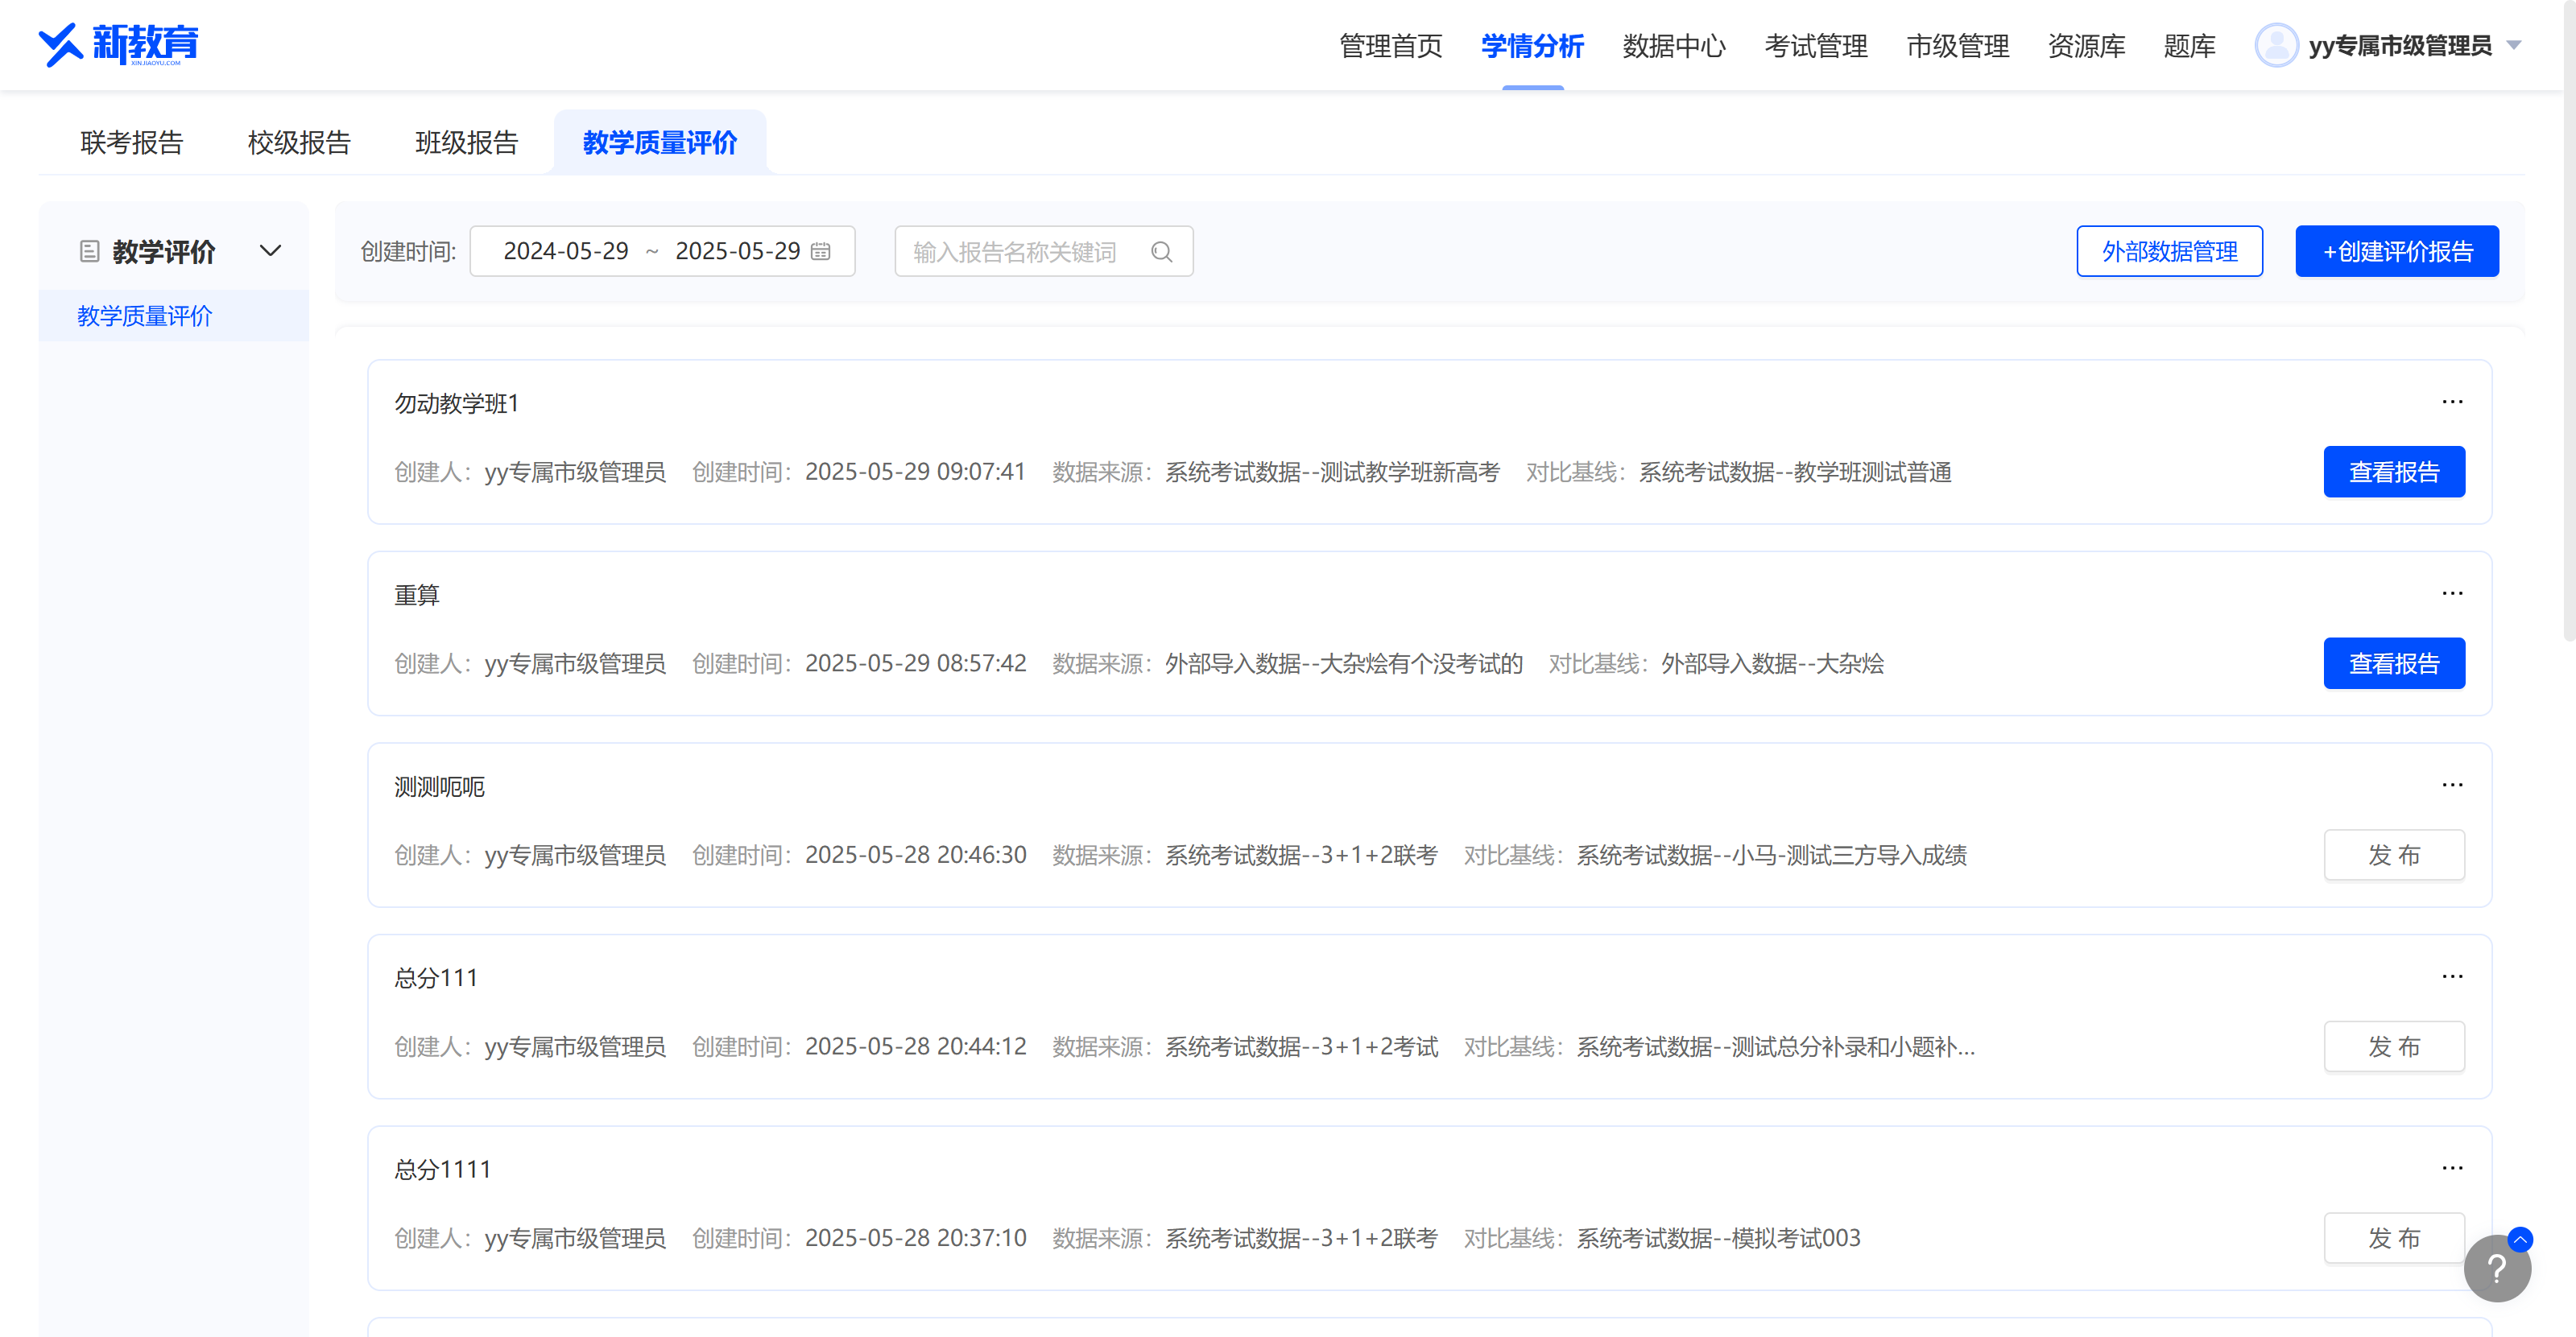Click the +创建评价报告 button

[2397, 252]
